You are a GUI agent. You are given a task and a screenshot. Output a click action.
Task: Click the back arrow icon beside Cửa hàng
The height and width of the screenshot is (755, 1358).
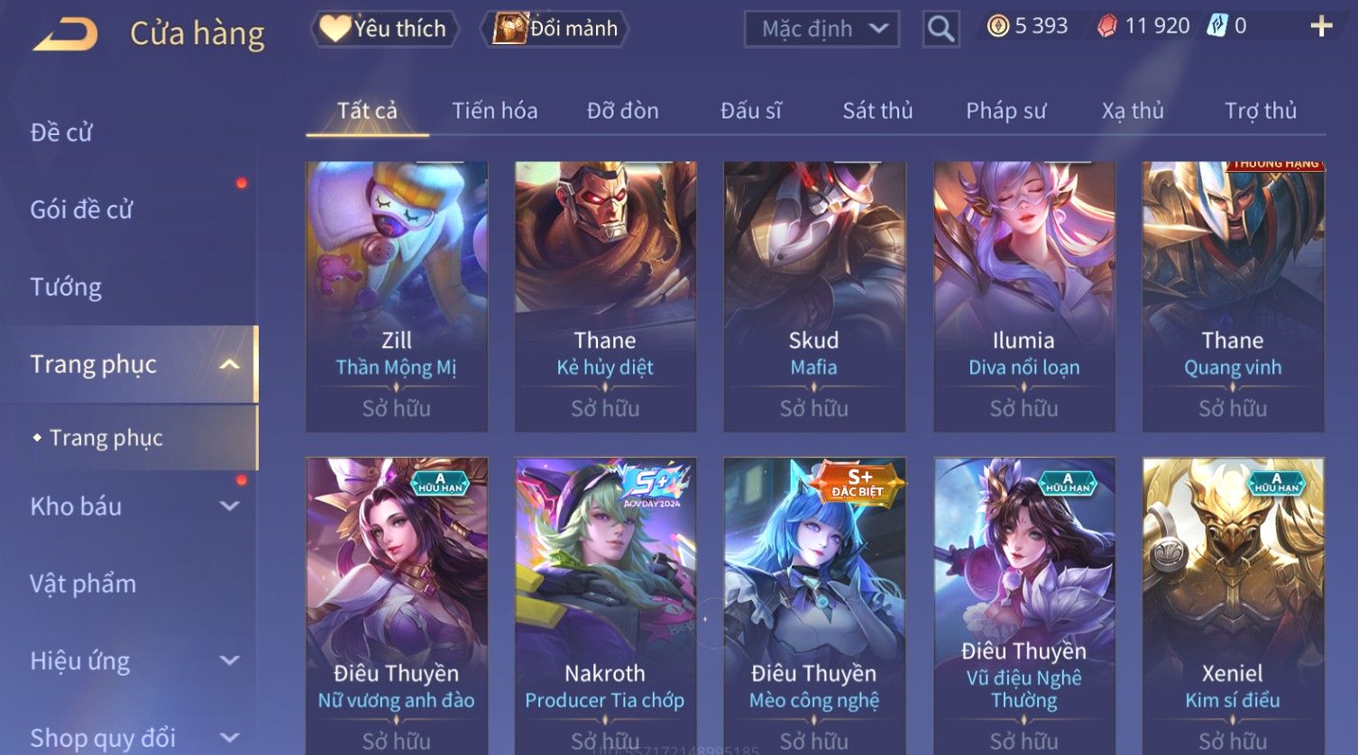(65, 34)
